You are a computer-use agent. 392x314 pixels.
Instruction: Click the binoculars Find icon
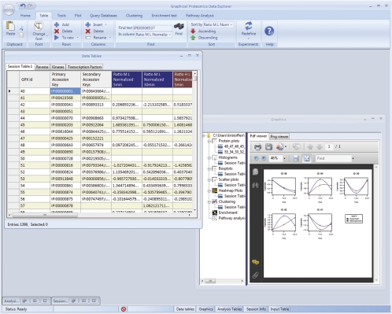[x=179, y=27]
